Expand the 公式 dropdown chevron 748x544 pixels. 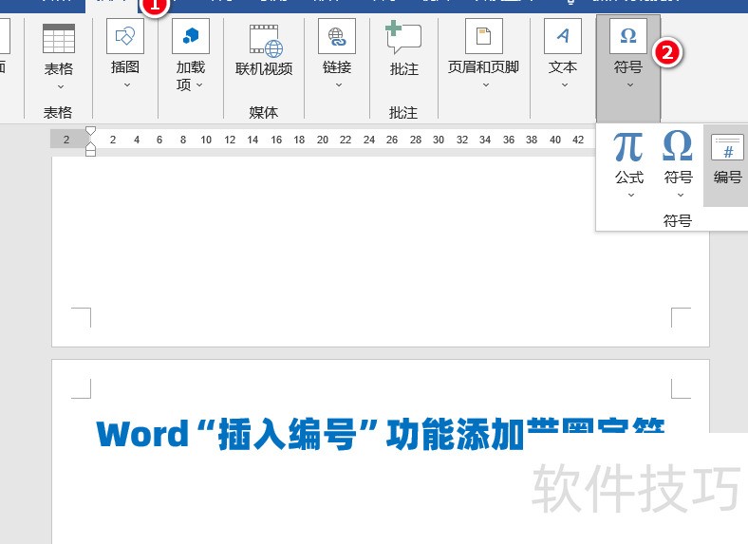tap(630, 195)
